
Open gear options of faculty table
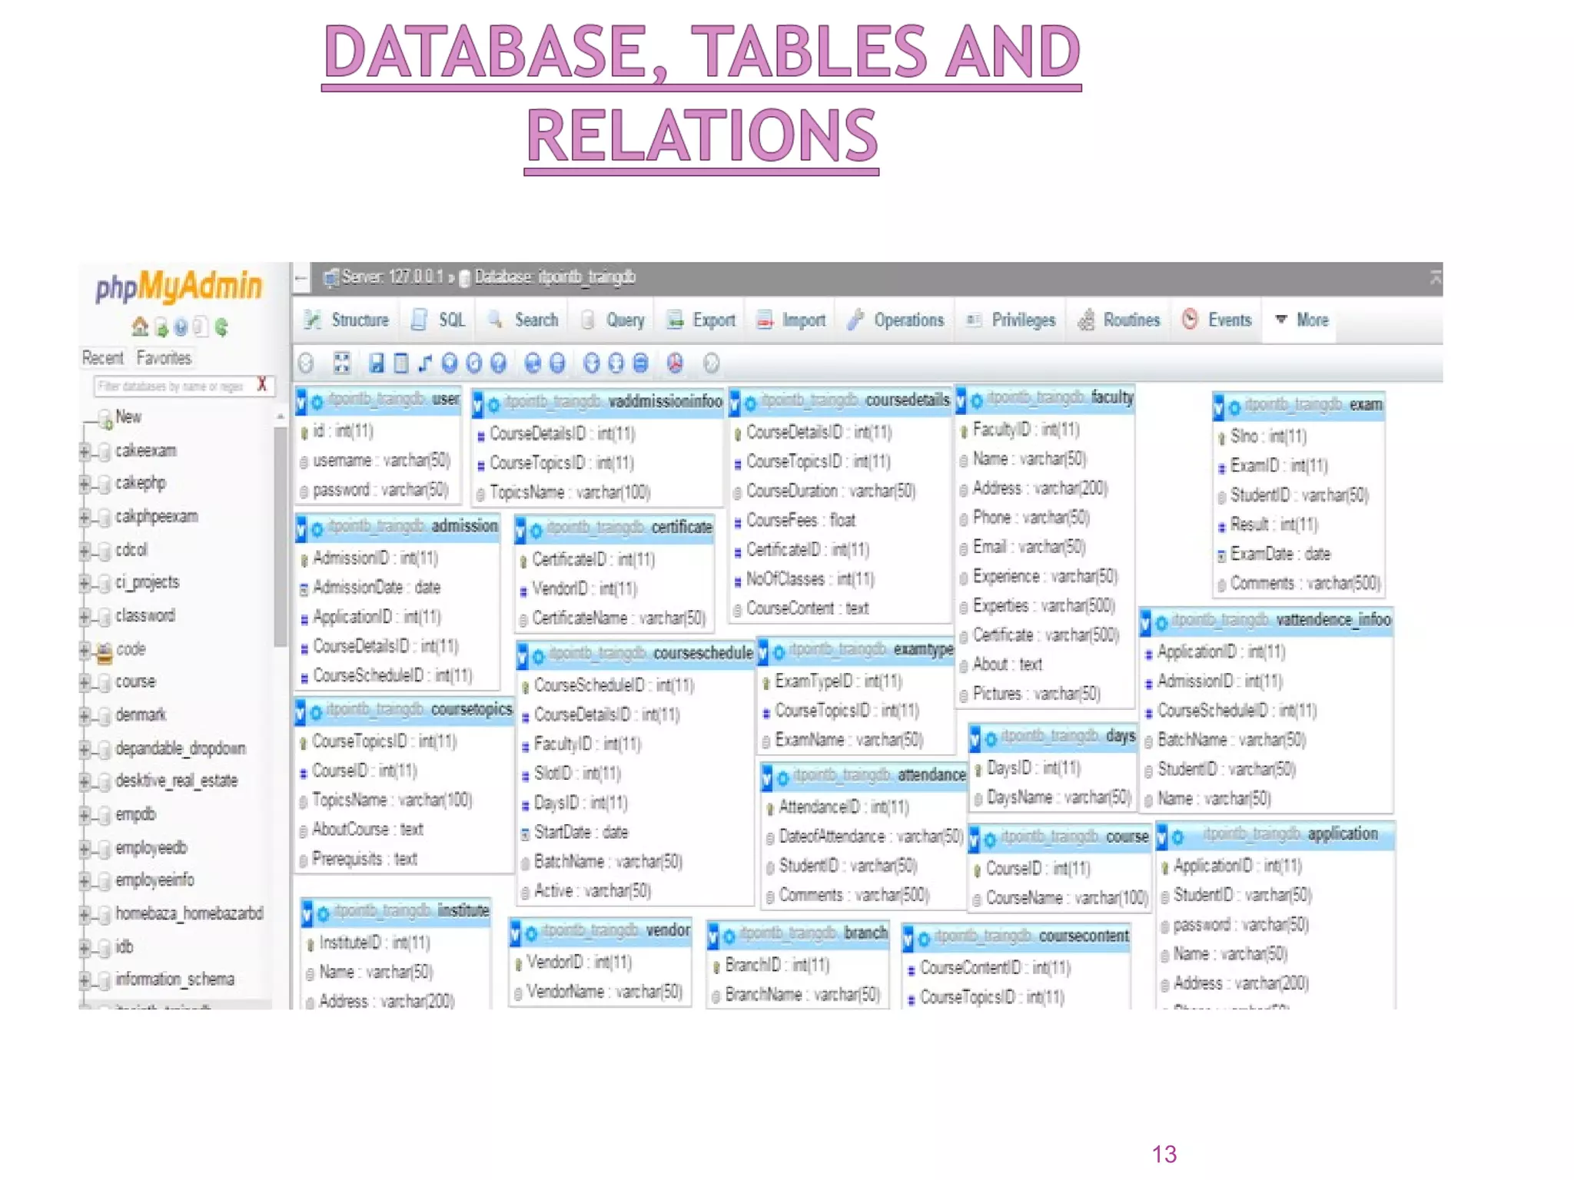[x=977, y=400]
